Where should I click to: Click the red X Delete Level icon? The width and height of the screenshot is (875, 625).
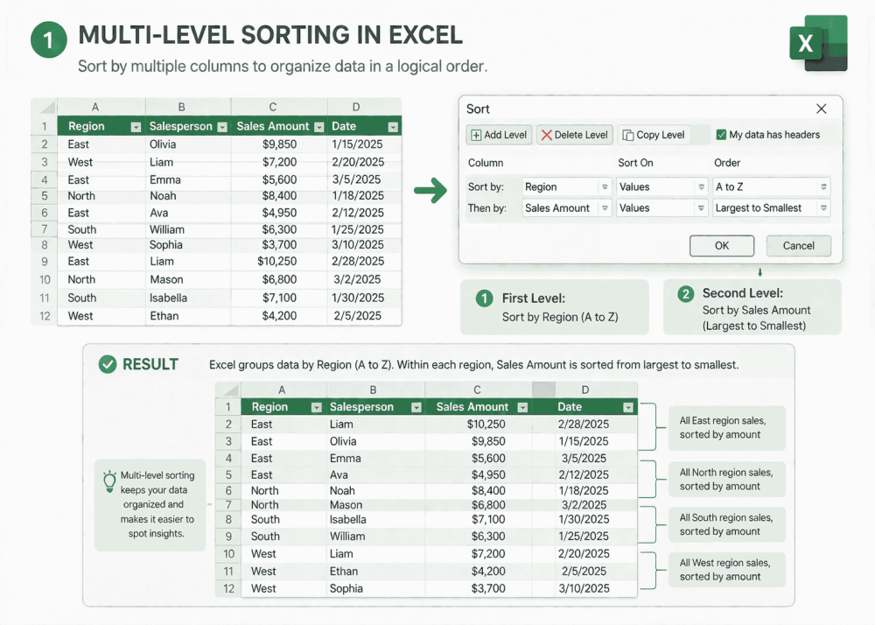click(545, 135)
